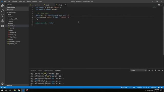Viewport: 164px width, 92px height.
Task: Maximize the panel with up chevron
Action: pyautogui.click(x=159, y=71)
